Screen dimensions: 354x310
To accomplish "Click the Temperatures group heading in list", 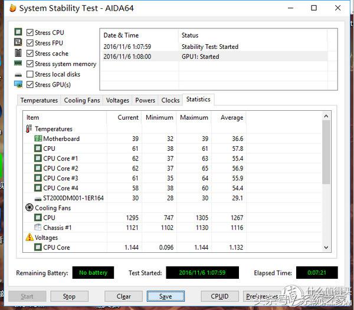I will 54,128.
